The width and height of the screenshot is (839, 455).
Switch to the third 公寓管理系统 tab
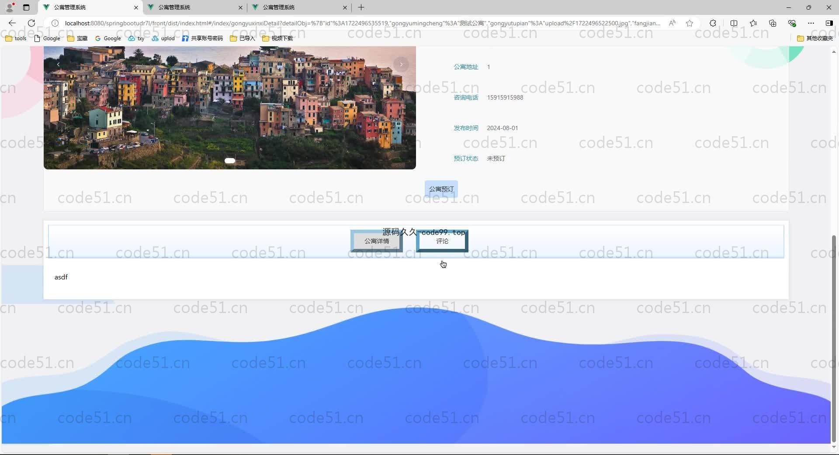(x=299, y=7)
